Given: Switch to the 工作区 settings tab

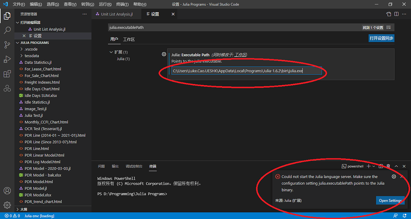Looking at the screenshot, I should tap(129, 40).
